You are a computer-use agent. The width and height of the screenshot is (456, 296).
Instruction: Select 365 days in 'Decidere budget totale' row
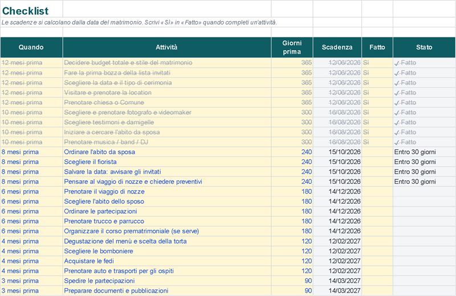tap(292, 63)
